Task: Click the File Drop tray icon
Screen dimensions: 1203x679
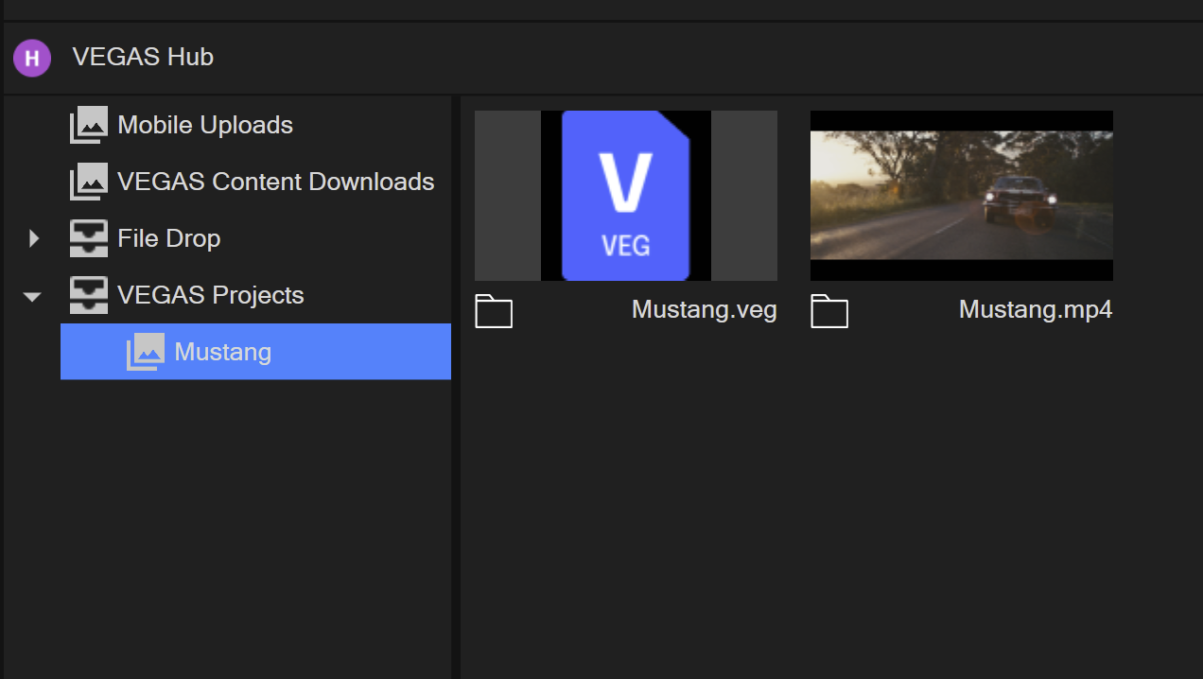Action: [x=89, y=238]
